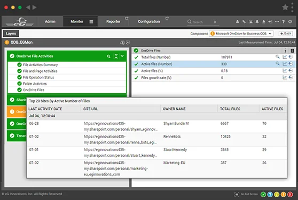Click the link icon in top toolbar

244,22
